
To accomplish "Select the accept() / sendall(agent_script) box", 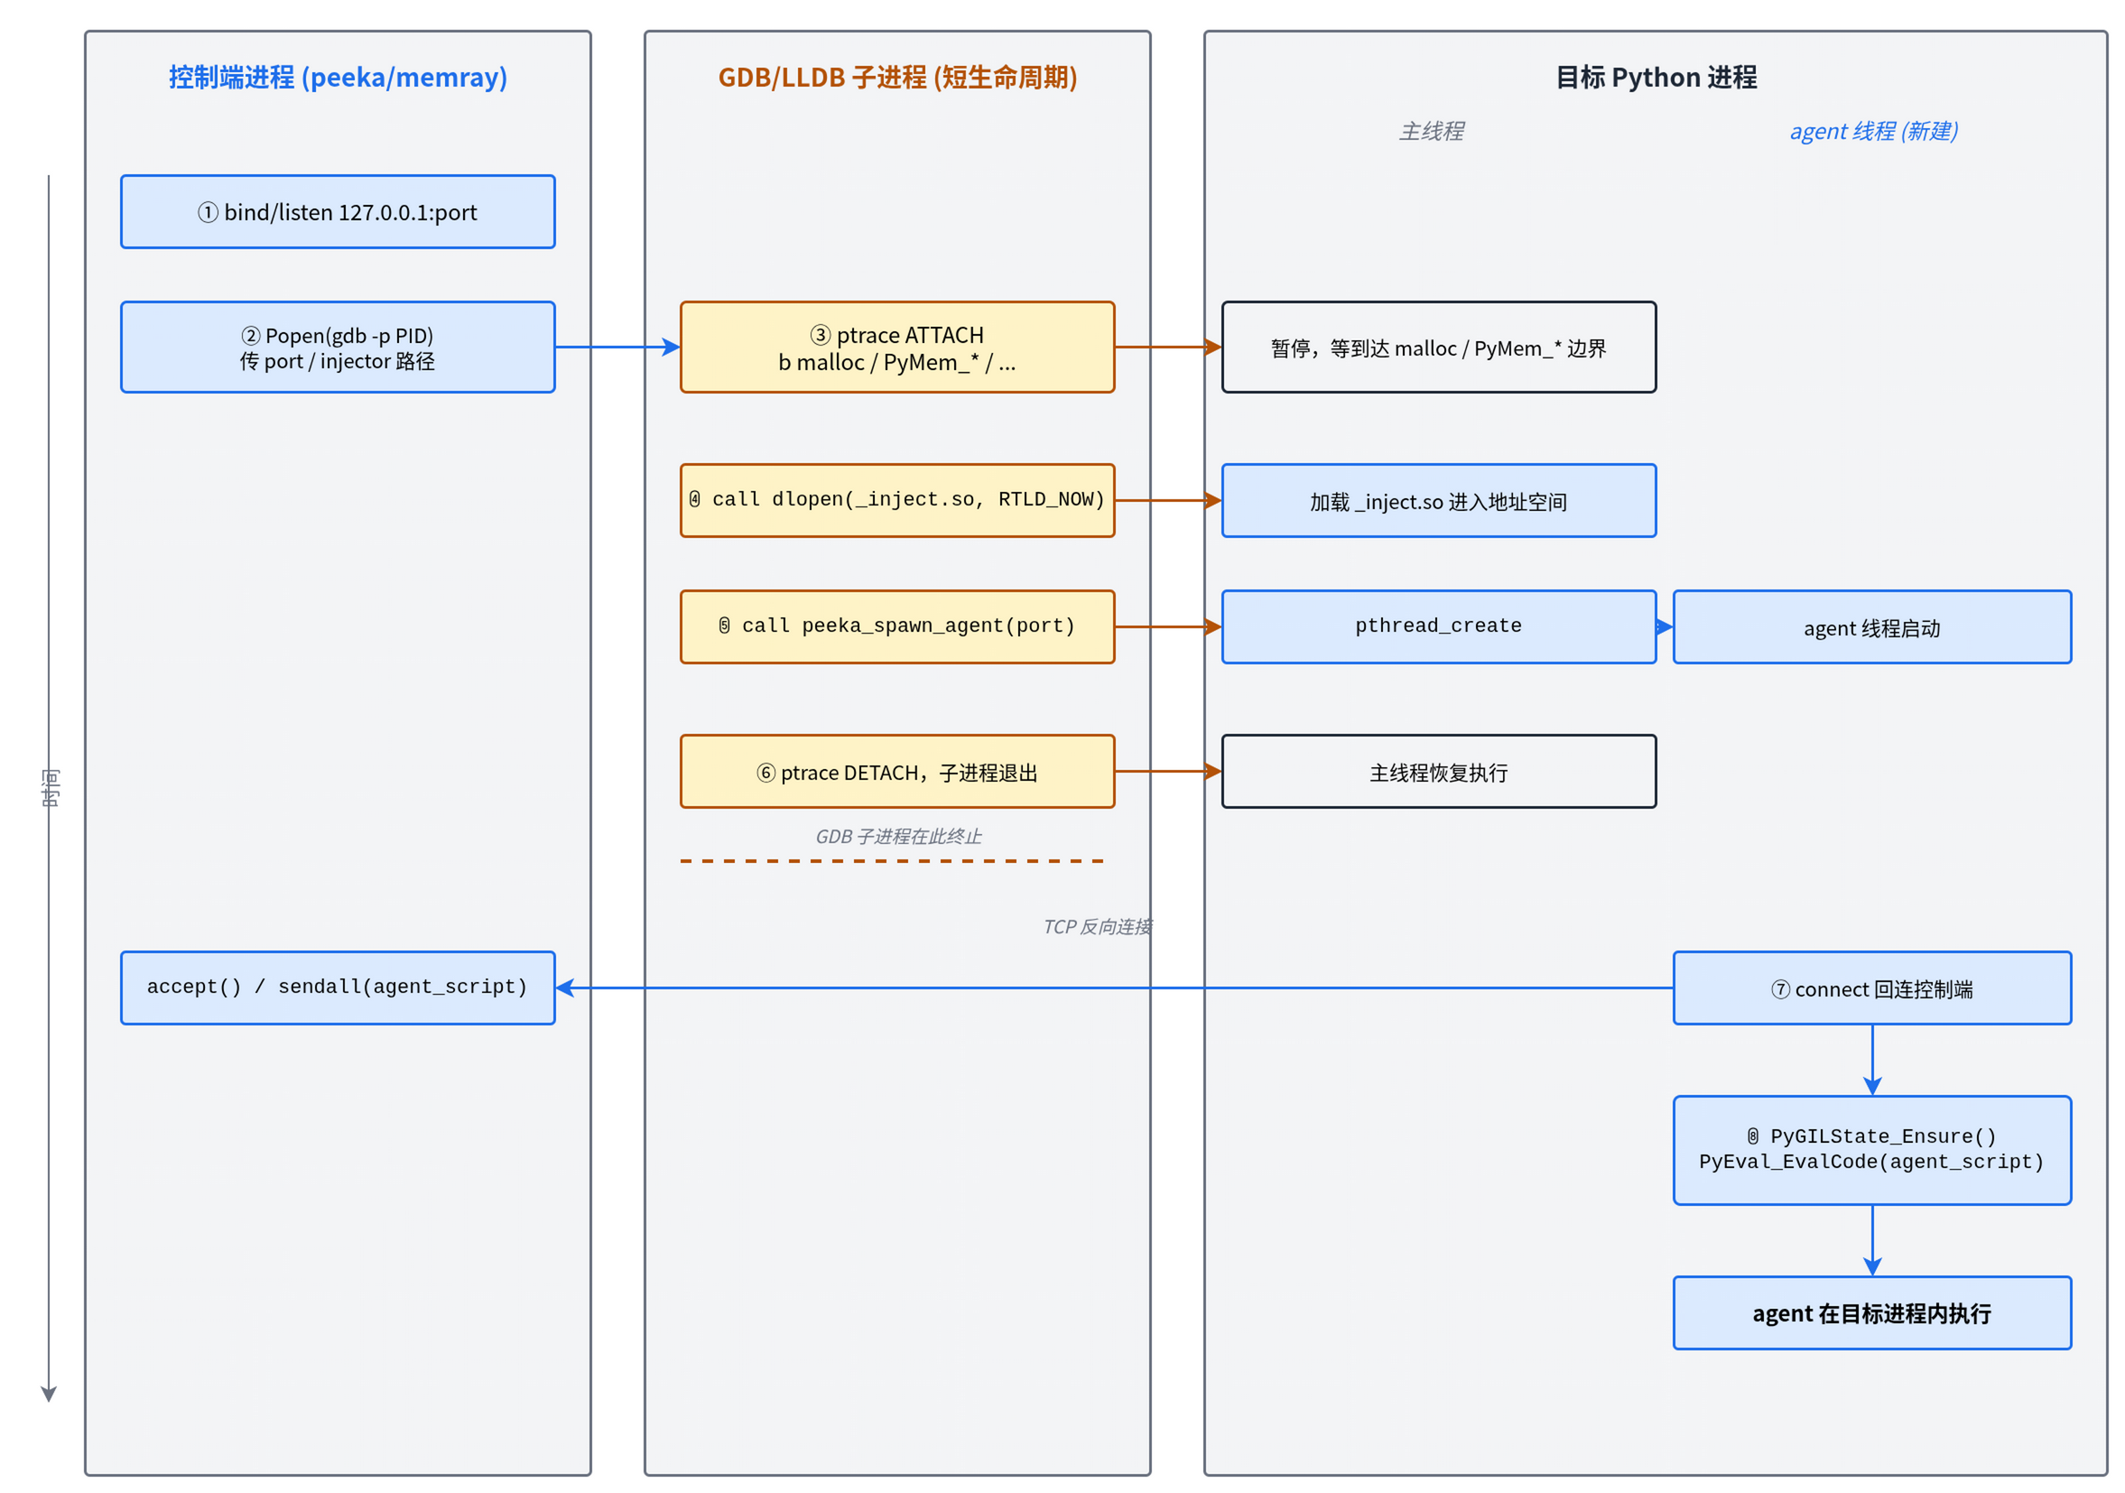I will 338,988.
